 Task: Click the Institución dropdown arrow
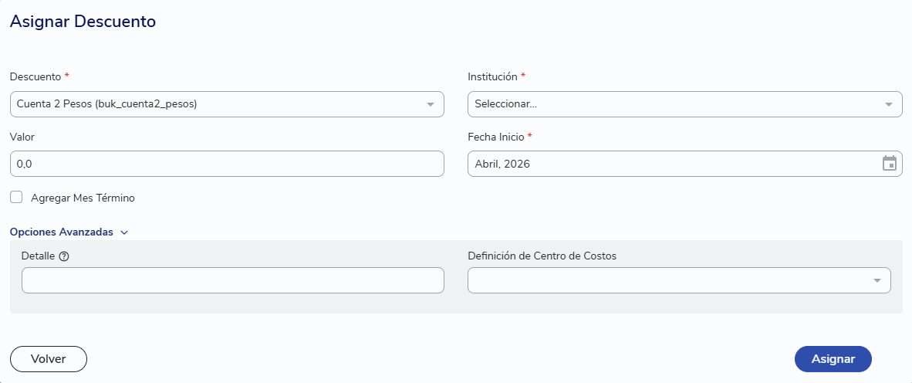[889, 105]
